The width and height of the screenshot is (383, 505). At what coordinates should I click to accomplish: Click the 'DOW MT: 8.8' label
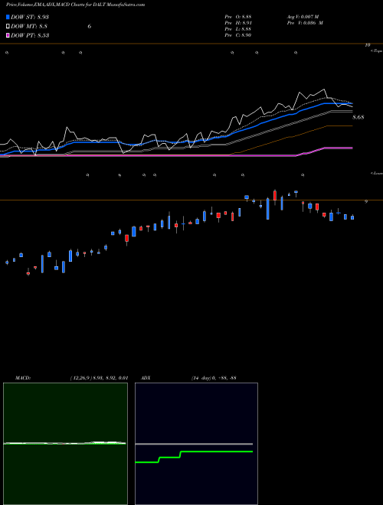click(29, 26)
